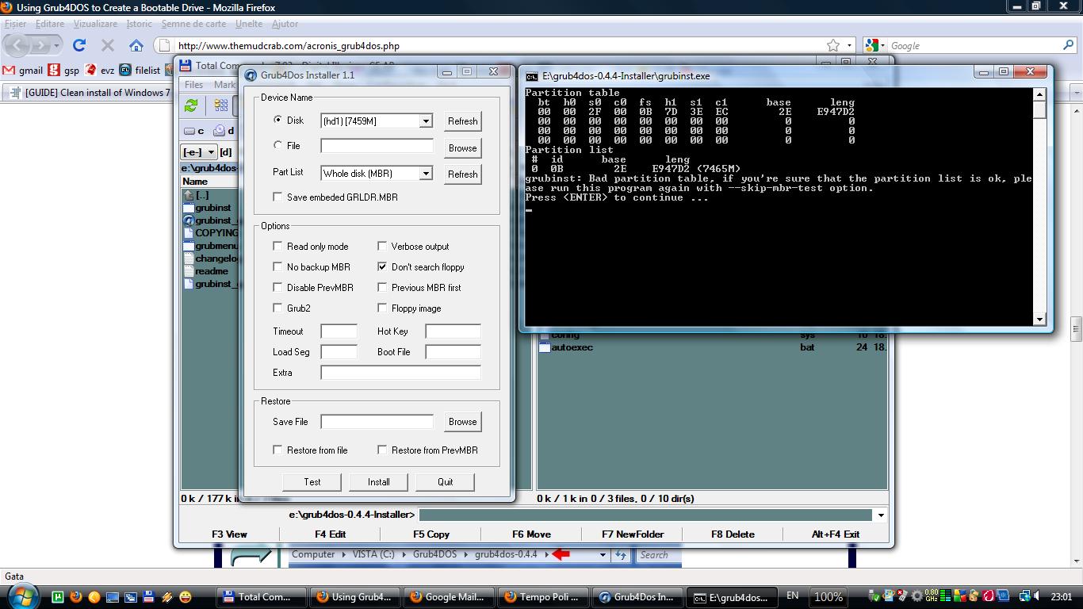Open filelist bookmark in bookmarks toolbar
Viewport: 1083px width, 609px height.
[x=140, y=70]
